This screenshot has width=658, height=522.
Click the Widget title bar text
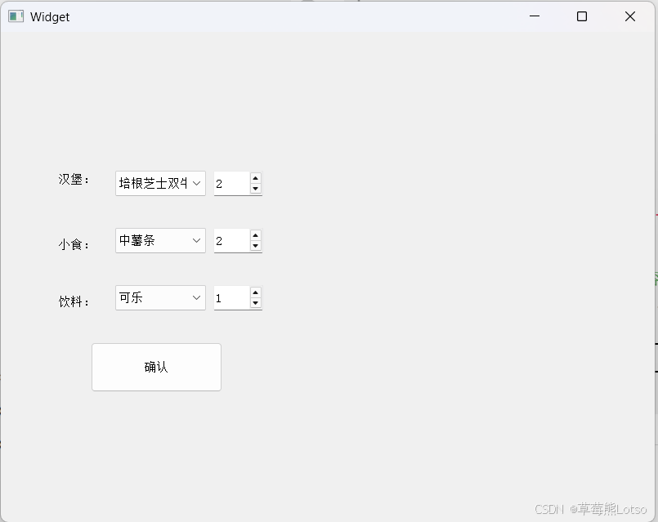click(51, 16)
